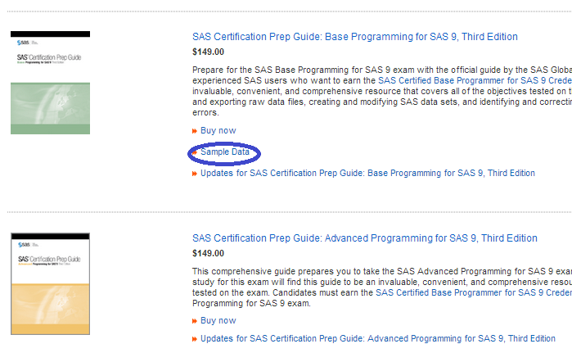Click arrow bullet before Base Programming Updates link
The image size is (572, 362).
tap(195, 174)
